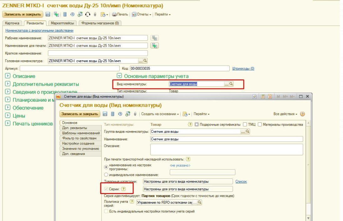Tick the Материалы производства checkbox
Viewport: 343px width, 221px height.
pos(260,125)
